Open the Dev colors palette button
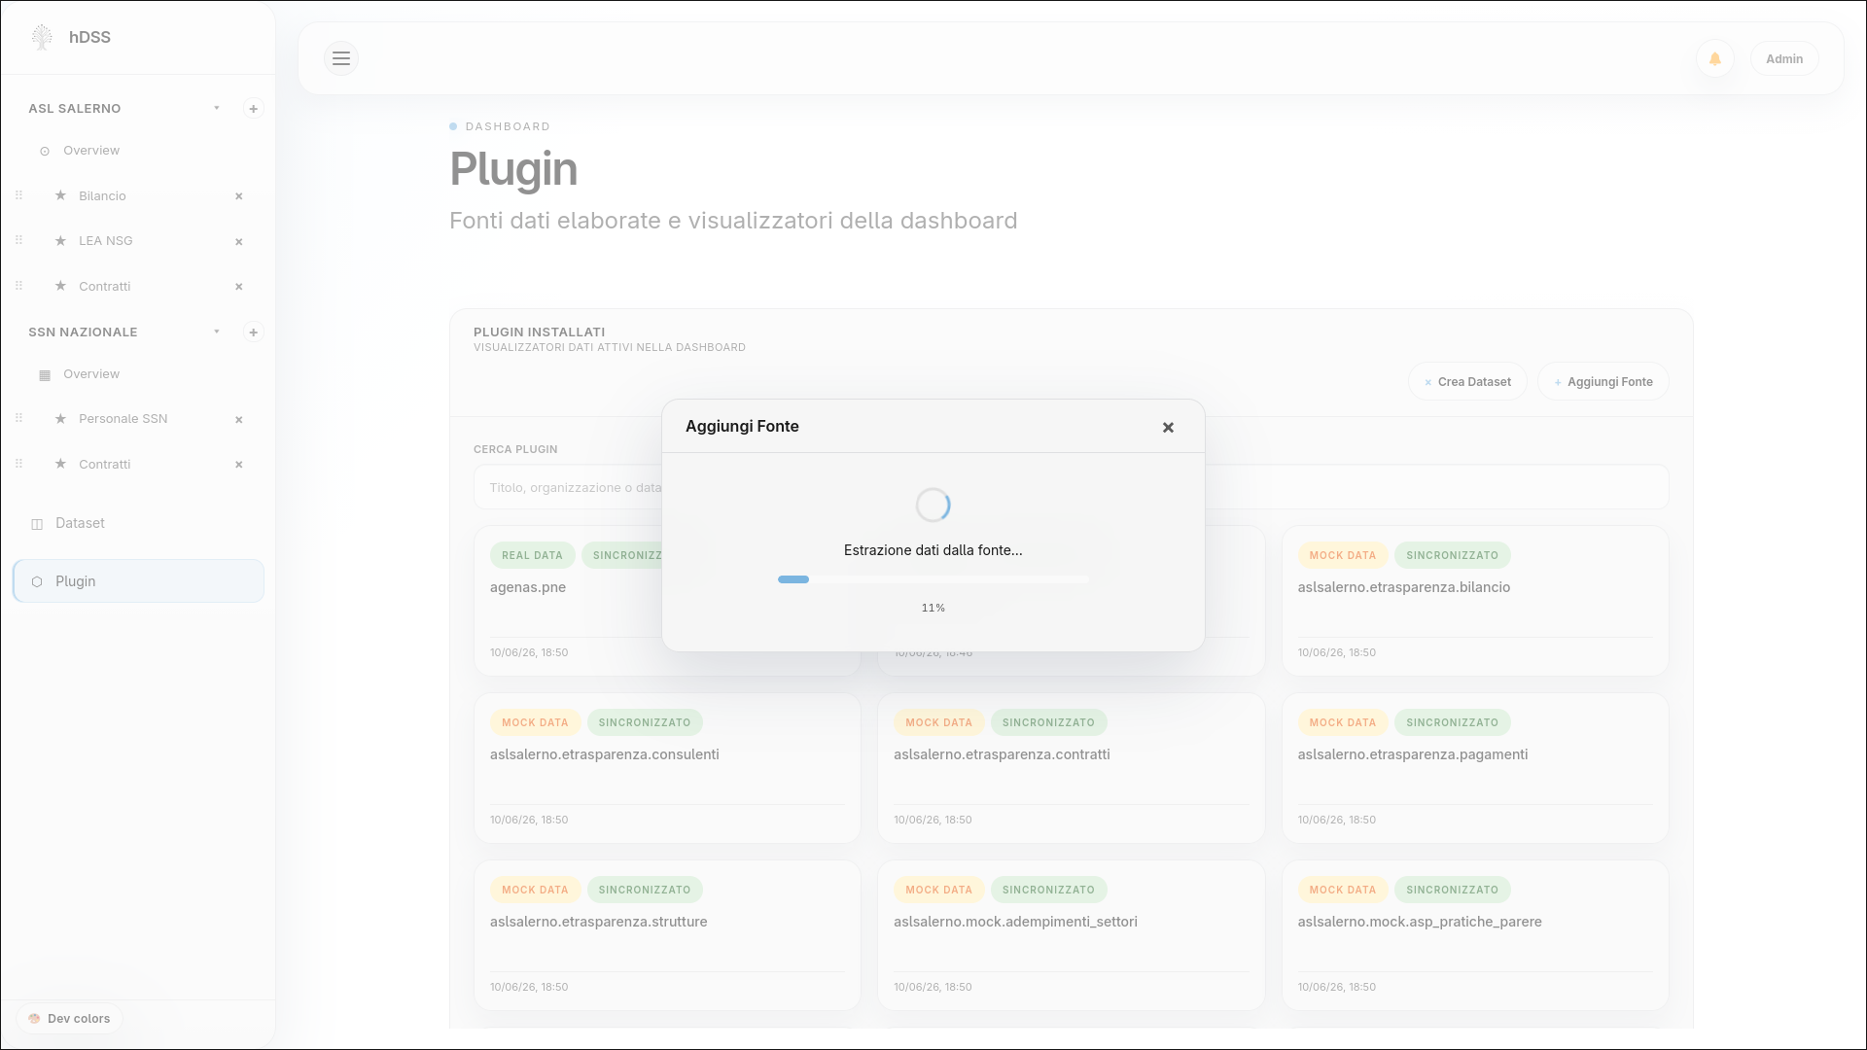1867x1050 pixels. click(69, 1019)
